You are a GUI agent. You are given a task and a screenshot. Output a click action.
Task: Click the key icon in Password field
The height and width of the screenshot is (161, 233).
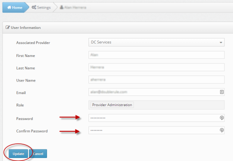coord(222,118)
